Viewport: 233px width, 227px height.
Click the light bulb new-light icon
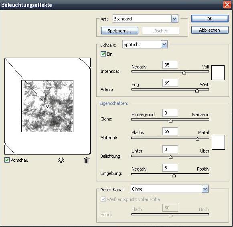click(61, 160)
